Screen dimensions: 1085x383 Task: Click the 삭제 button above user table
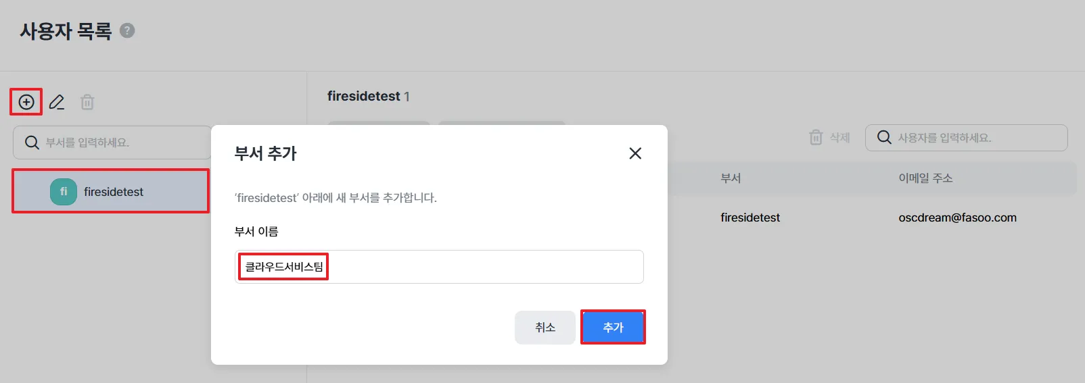coord(830,138)
